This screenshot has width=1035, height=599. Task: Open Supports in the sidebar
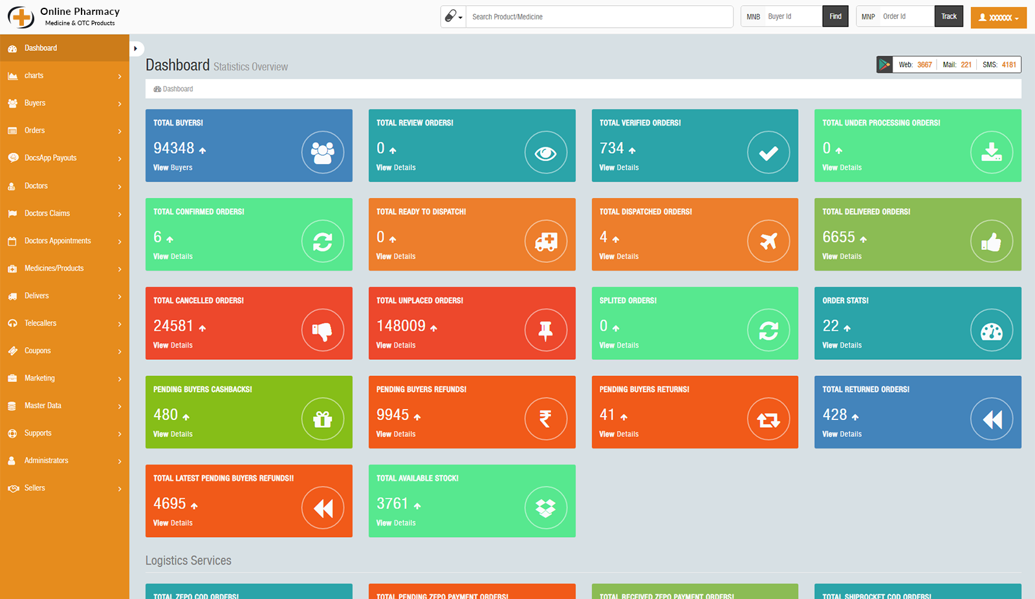[65, 433]
